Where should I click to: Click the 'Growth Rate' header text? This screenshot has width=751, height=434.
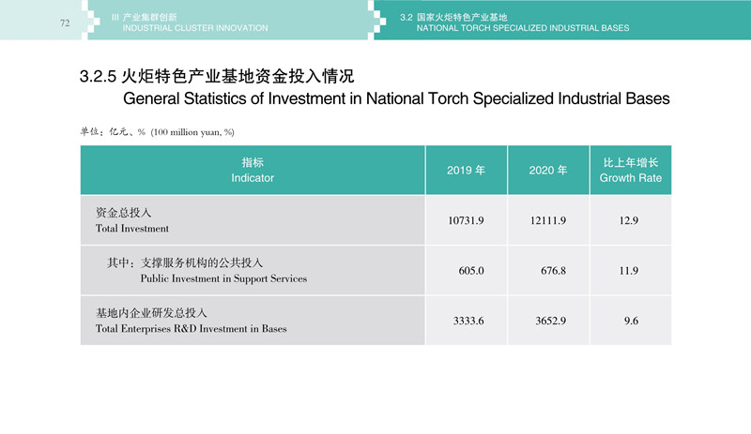pyautogui.click(x=630, y=178)
